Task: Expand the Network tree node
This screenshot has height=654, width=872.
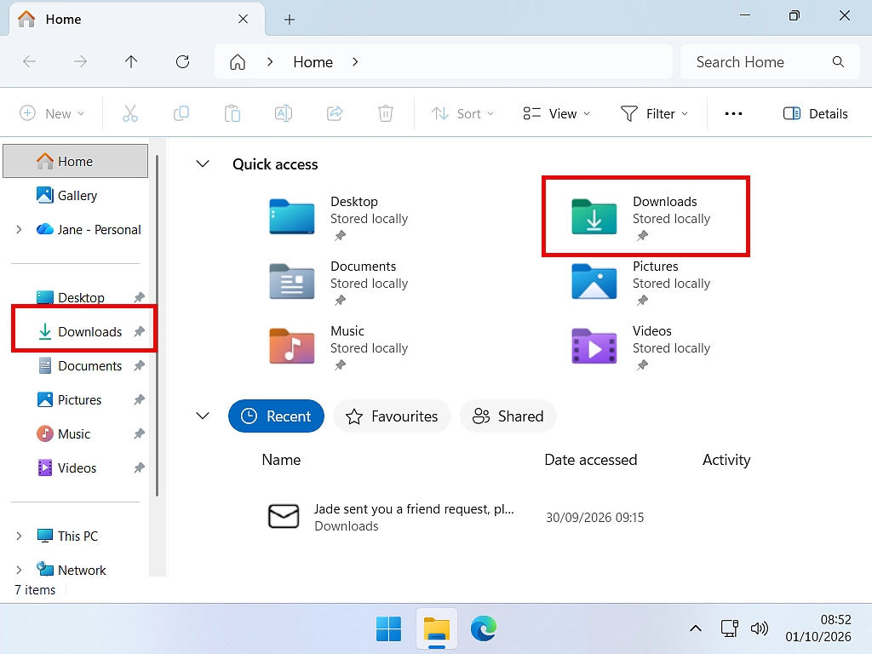Action: point(19,570)
